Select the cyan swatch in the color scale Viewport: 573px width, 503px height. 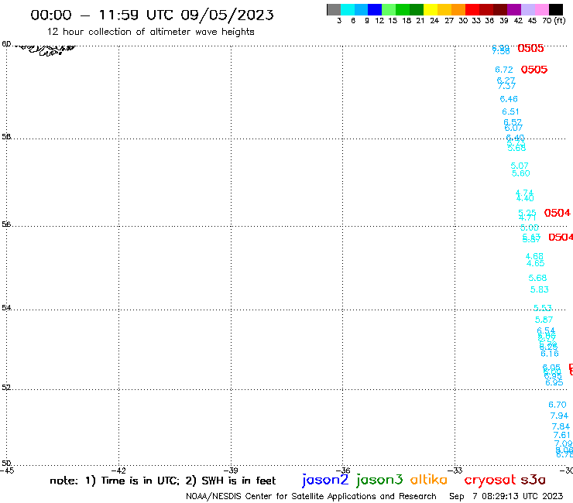348,9
